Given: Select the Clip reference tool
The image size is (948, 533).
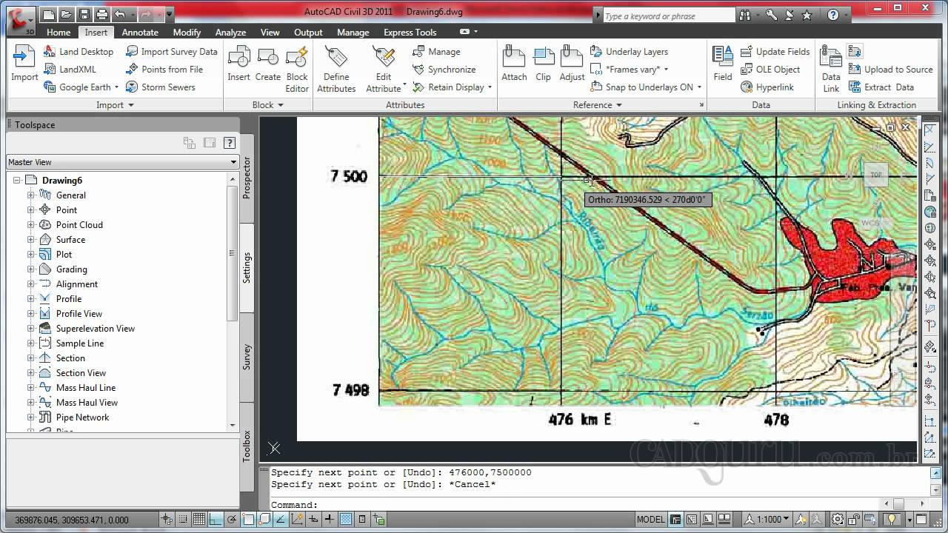Looking at the screenshot, I should click(x=544, y=63).
